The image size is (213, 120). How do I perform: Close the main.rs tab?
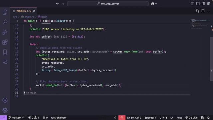point(34,11)
